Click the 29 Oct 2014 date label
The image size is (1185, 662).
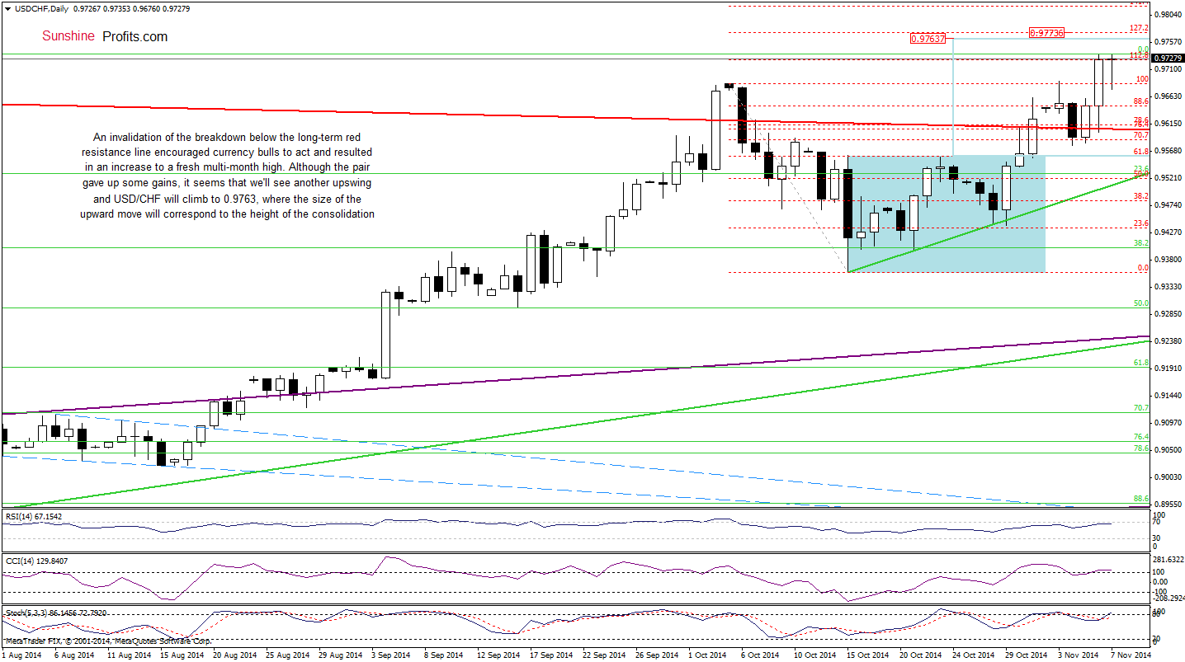pos(1027,655)
